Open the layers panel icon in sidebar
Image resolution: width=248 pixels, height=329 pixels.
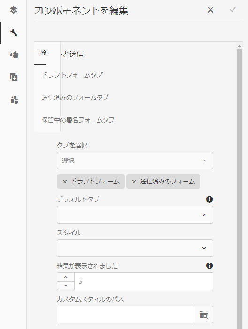[14, 10]
